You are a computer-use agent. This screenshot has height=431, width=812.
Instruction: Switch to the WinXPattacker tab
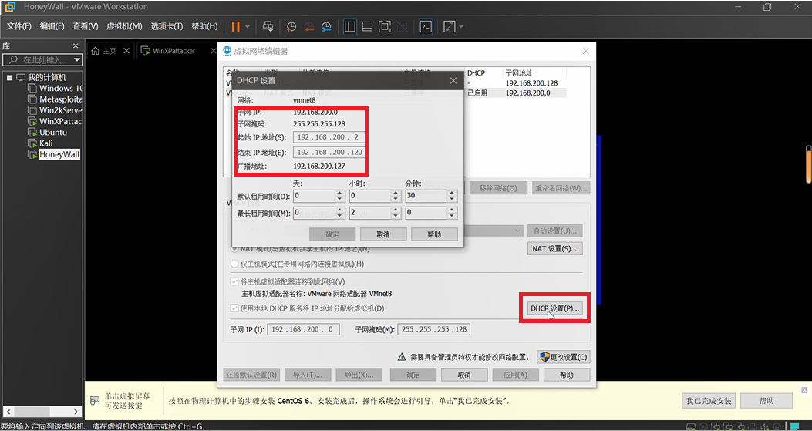[x=174, y=51]
